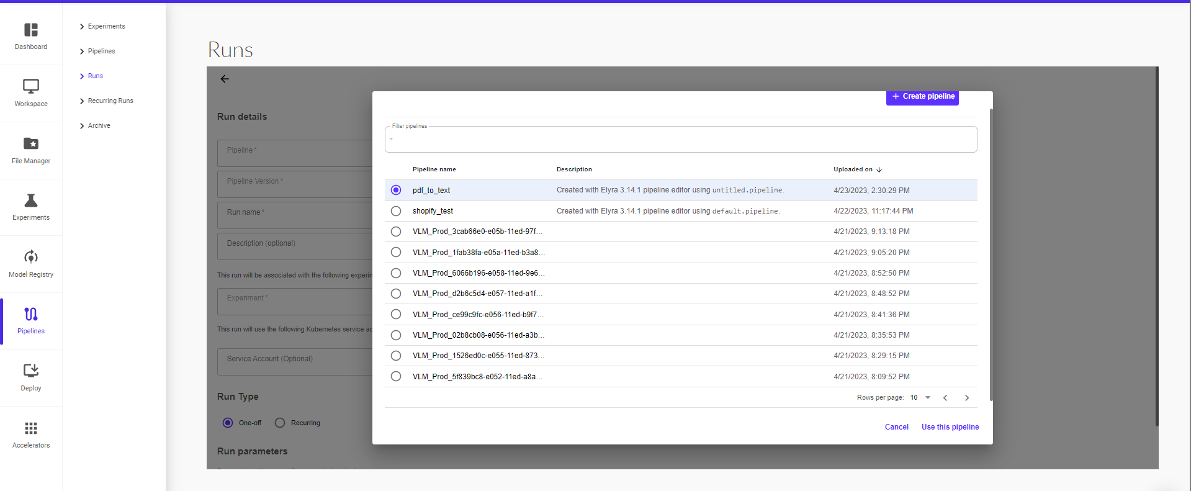The width and height of the screenshot is (1191, 491).
Task: Click the Description column header
Action: point(574,169)
